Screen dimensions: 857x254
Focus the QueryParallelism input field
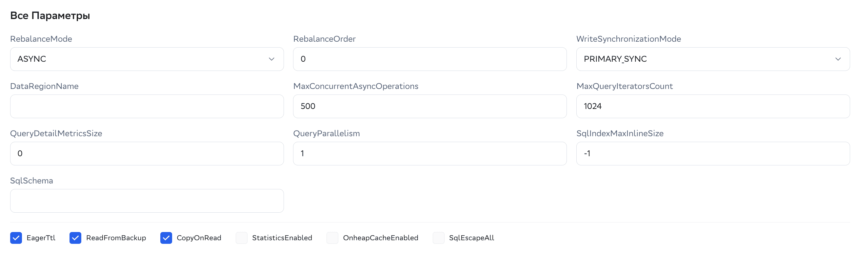[x=429, y=154]
